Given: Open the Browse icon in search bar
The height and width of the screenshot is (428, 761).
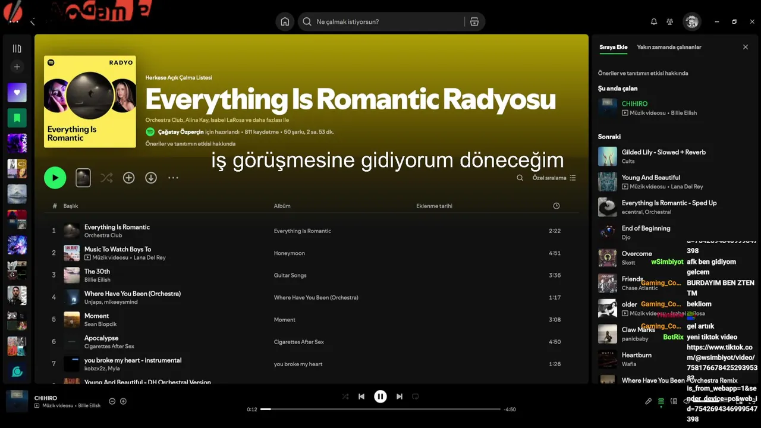Looking at the screenshot, I should 474,21.
